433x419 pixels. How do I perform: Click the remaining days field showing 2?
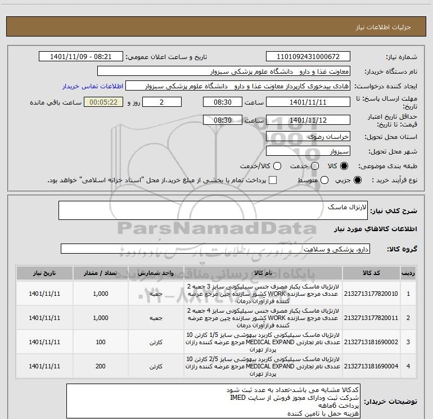coord(162,102)
